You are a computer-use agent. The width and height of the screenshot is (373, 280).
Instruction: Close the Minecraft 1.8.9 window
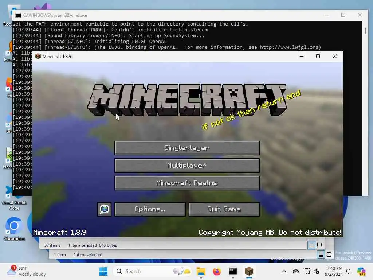[334, 56]
